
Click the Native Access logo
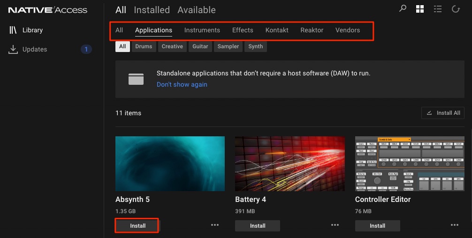[47, 10]
